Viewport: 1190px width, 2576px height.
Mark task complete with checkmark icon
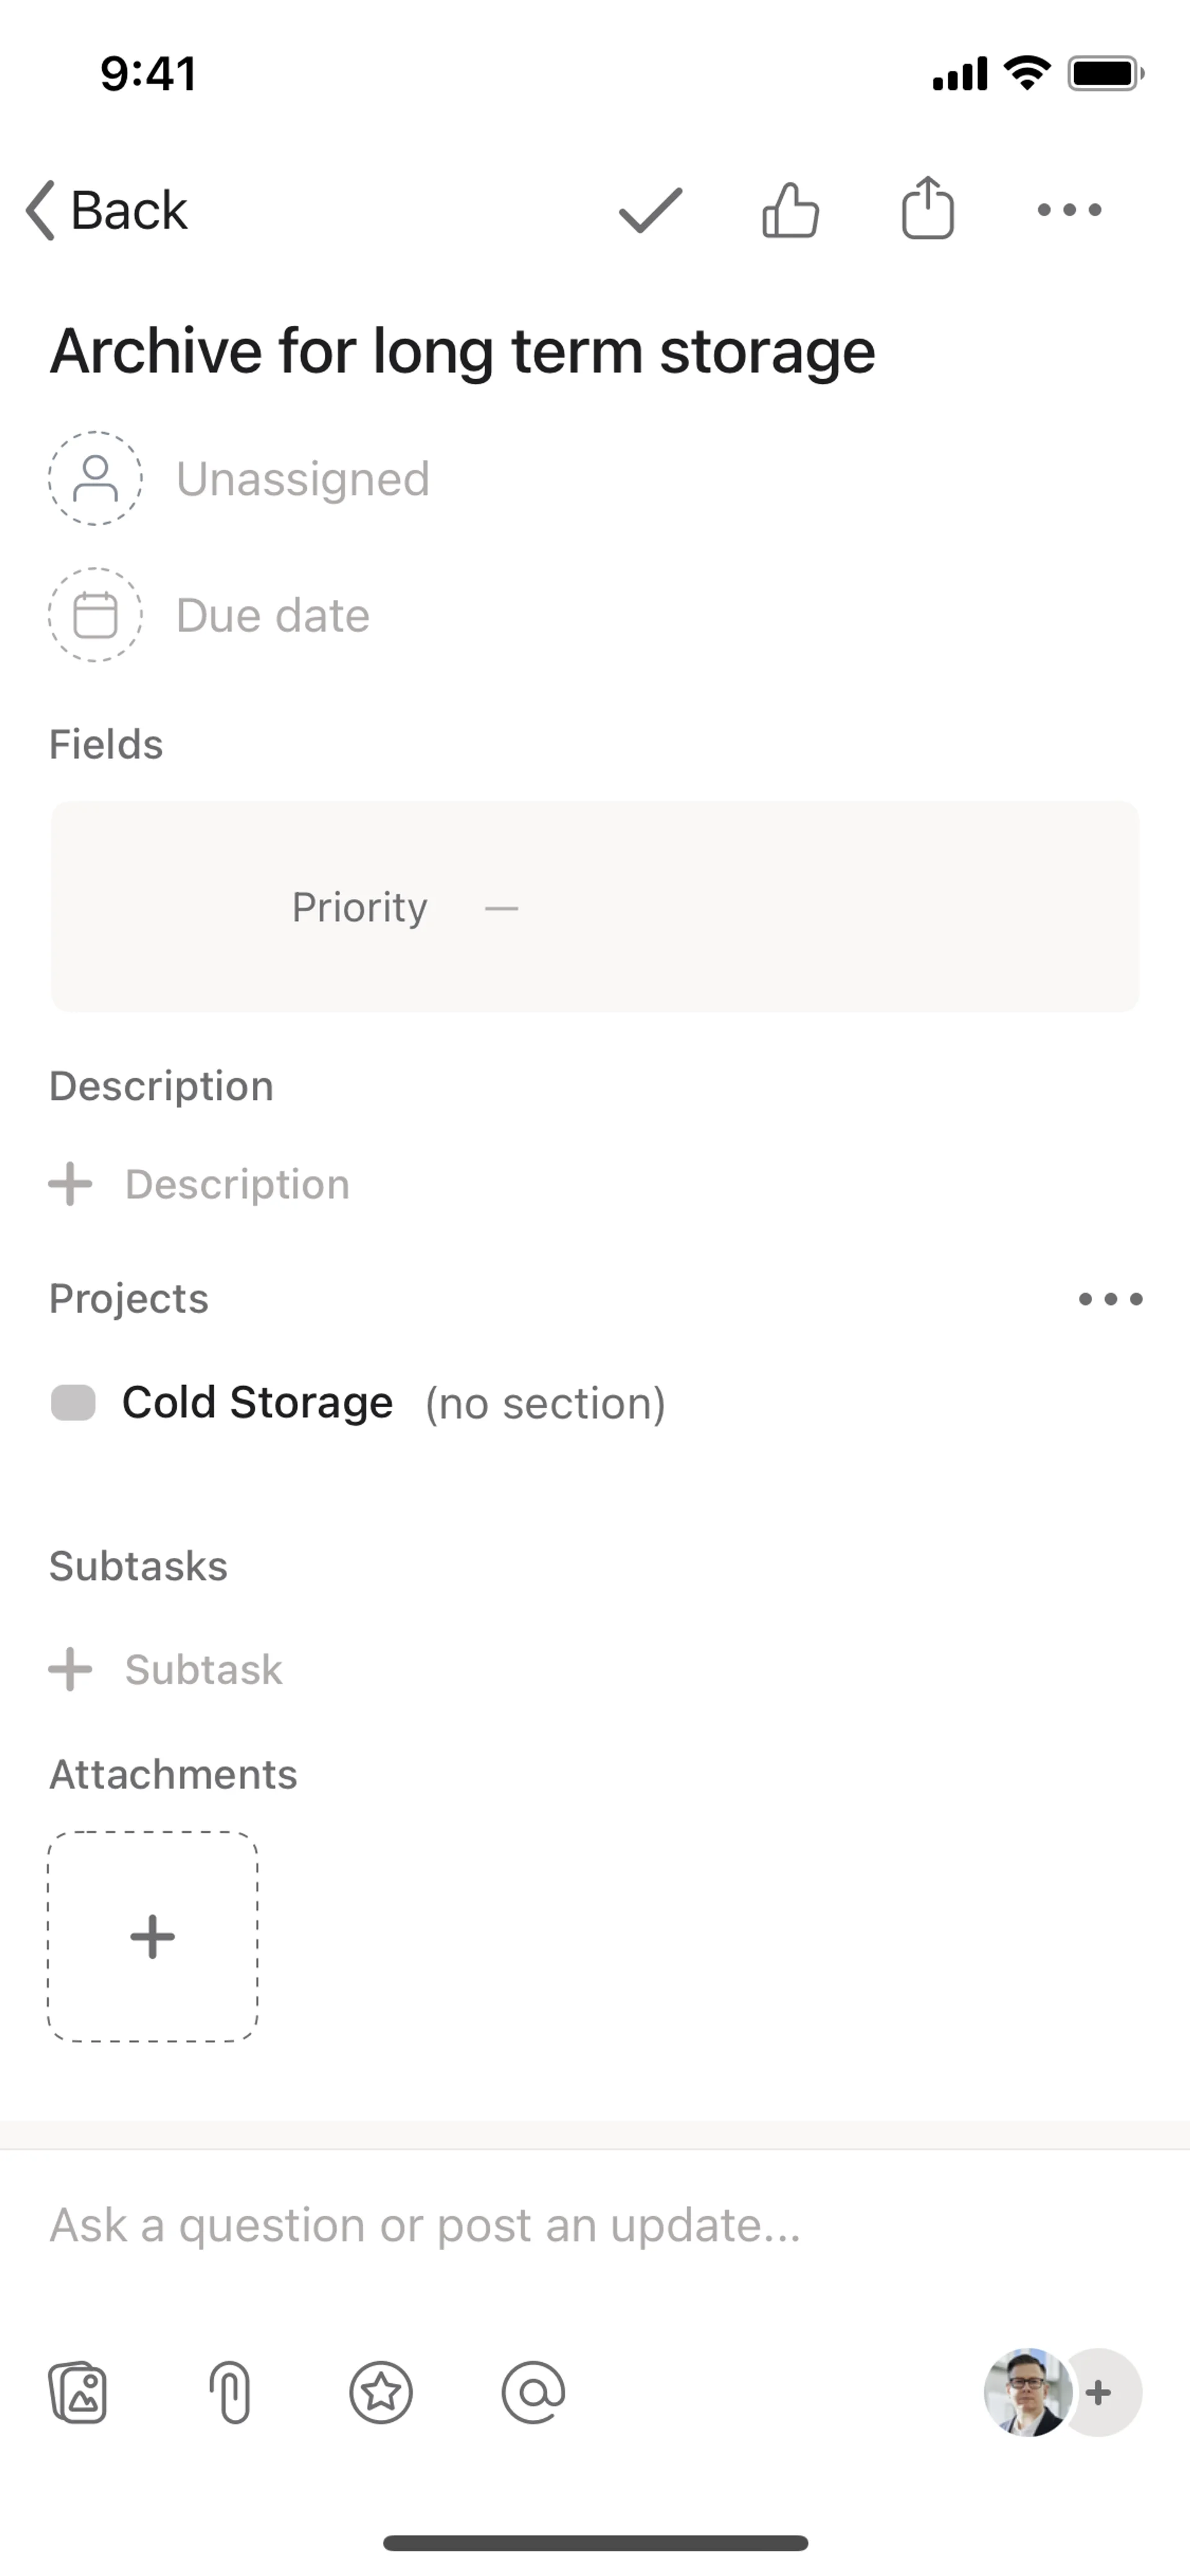pyautogui.click(x=650, y=210)
